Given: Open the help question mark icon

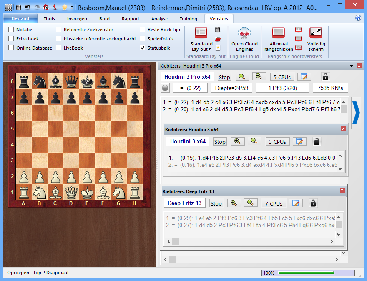Looking at the screenshot, I should (358, 18).
